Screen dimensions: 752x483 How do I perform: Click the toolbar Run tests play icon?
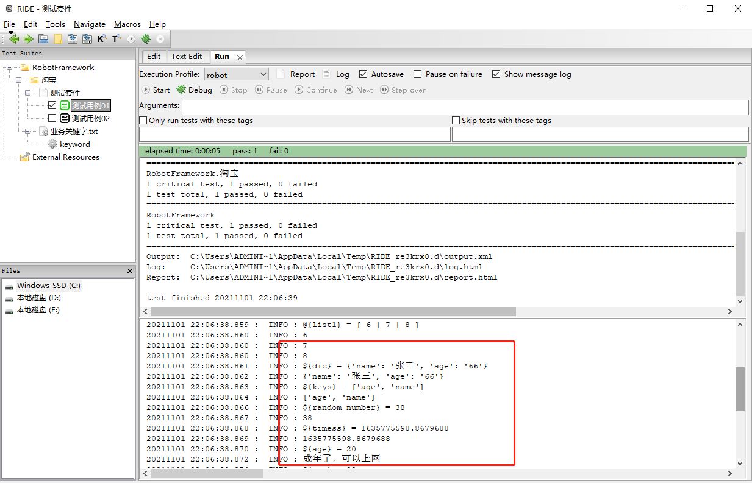[131, 39]
